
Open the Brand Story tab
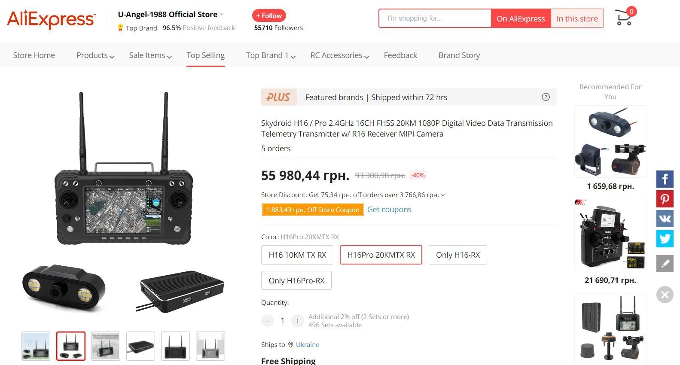click(x=459, y=55)
